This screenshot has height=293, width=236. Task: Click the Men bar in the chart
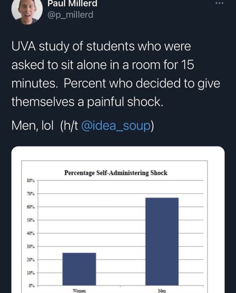[x=162, y=241]
